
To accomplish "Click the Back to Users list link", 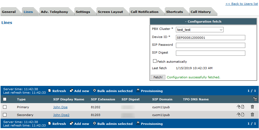I will [x=242, y=4].
